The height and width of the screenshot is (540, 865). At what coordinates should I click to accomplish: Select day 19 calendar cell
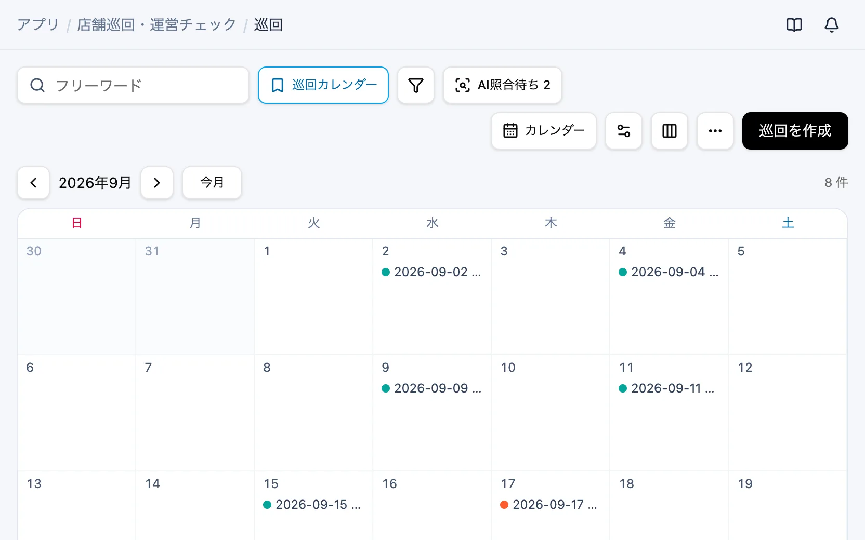tap(788, 506)
